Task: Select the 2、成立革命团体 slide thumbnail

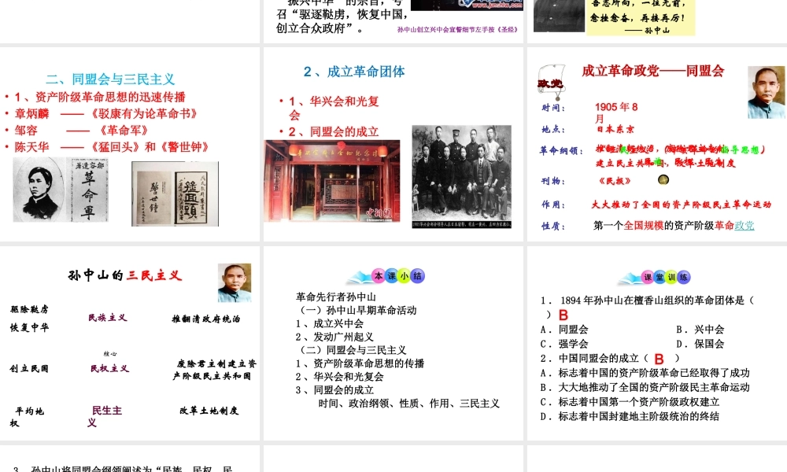Action: [393, 144]
